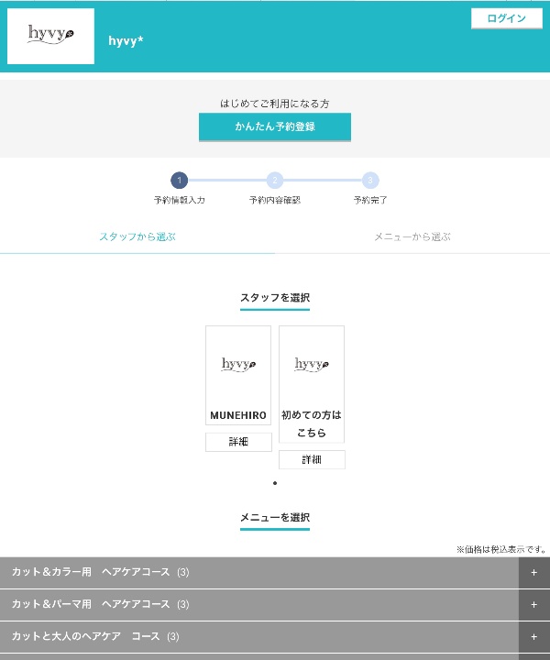The width and height of the screenshot is (550, 660).
Task: Expand plus icon for カット＆パーマ用 course
Action: pos(533,605)
